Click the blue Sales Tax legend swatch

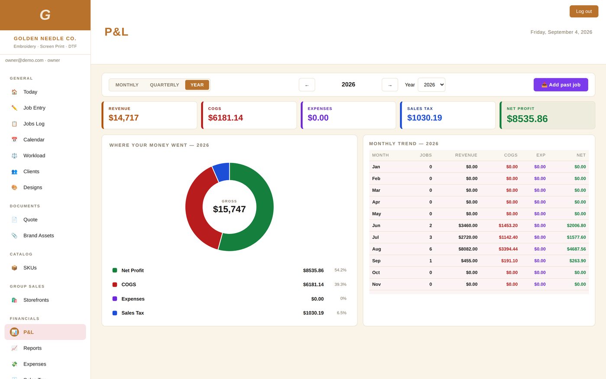pyautogui.click(x=115, y=313)
